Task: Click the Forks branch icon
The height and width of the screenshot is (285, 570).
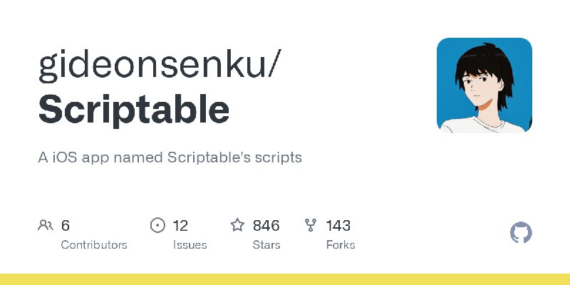Action: pos(311,225)
